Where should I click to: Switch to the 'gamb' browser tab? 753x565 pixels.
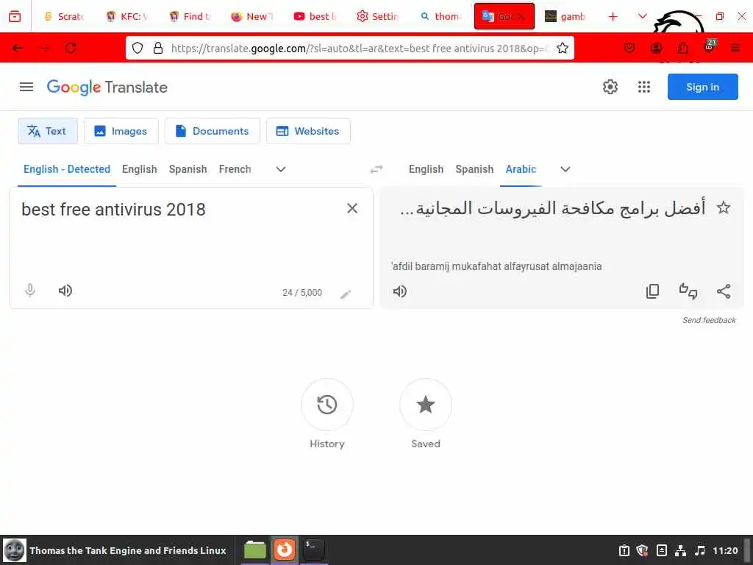565,16
